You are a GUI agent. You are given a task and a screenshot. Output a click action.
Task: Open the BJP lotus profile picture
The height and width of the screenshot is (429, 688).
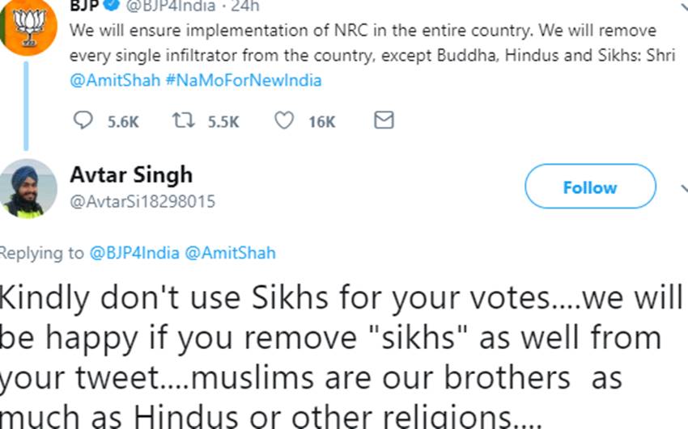coord(26,26)
